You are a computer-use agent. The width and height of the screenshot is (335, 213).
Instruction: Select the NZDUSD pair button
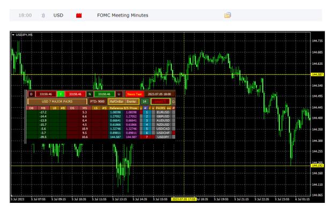click(163, 125)
